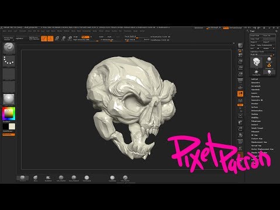The width and height of the screenshot is (280, 210).
Task: Expand the Layers section
Action: pos(254,93)
